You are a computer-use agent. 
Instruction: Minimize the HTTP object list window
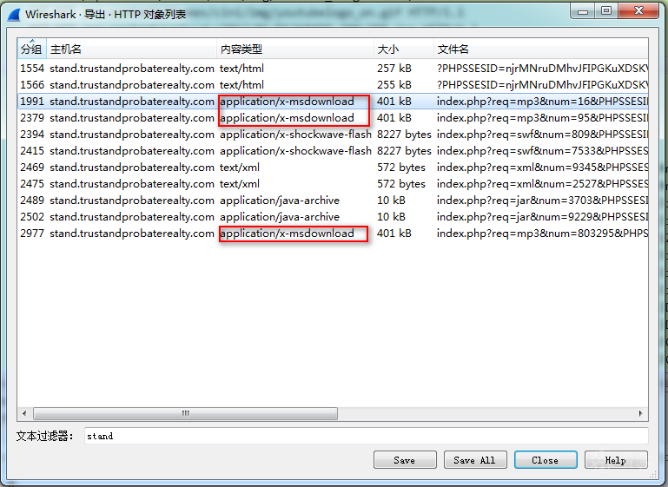click(583, 11)
